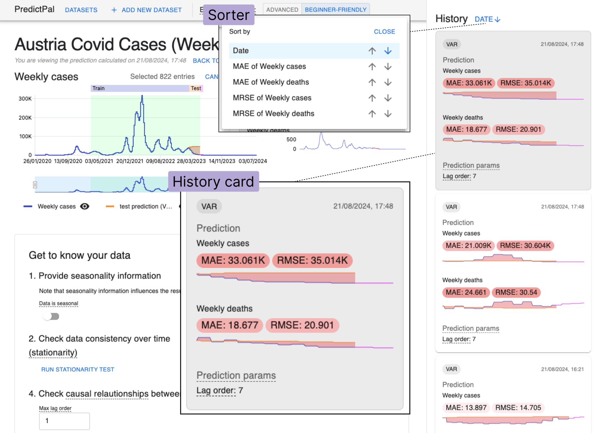Expand Prediction params in second history card
This screenshot has height=433, width=596.
click(471, 328)
